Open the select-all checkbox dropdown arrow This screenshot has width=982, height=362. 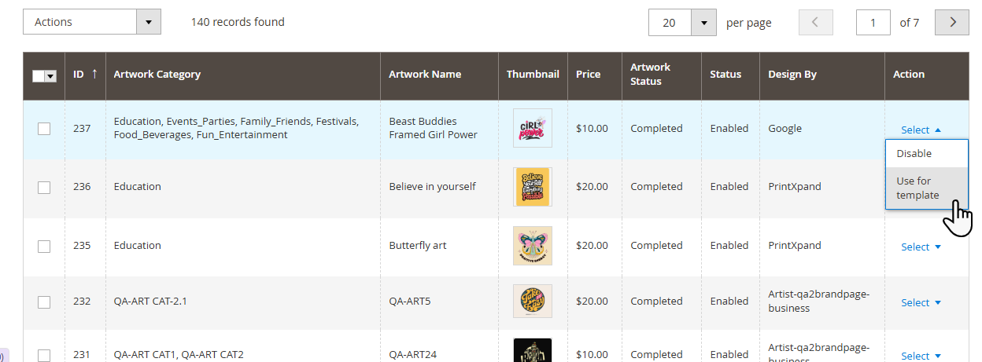click(51, 76)
